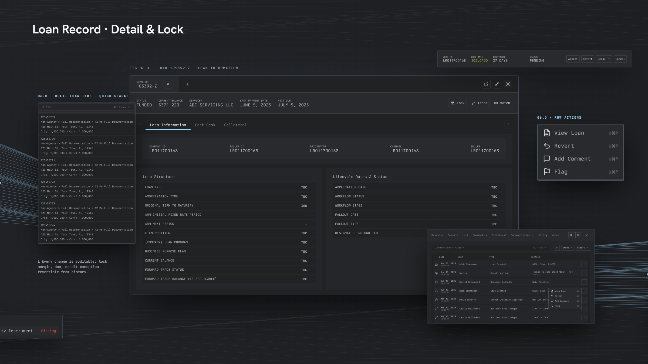This screenshot has width=648, height=364.
Task: Expand the Group dropdown in history panel
Action: pyautogui.click(x=568, y=248)
